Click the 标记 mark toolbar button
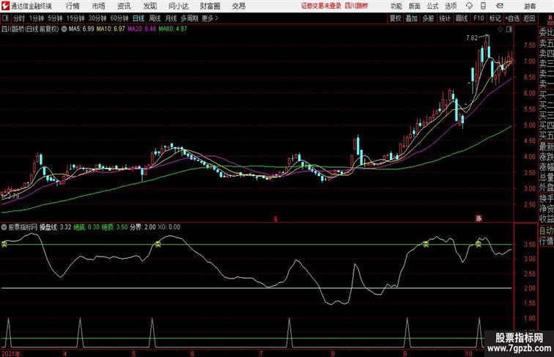The width and height of the screenshot is (554, 357). 495,18
